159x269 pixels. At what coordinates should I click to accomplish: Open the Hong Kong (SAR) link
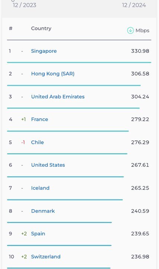[53, 74]
